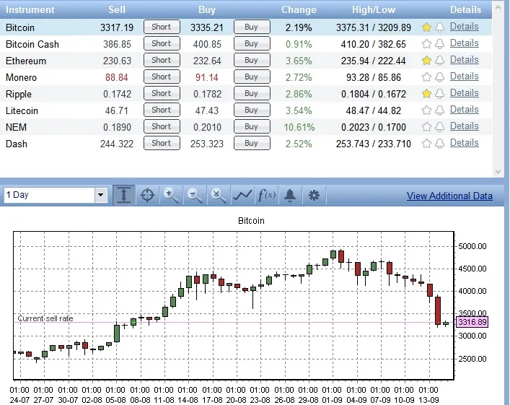Set price alert bell for Bitcoin Cash
The height and width of the screenshot is (405, 510).
click(440, 44)
